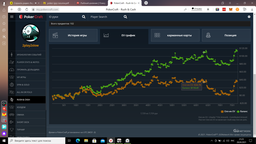Switch to История игры tab
The width and height of the screenshot is (256, 144).
pyautogui.click(x=73, y=35)
